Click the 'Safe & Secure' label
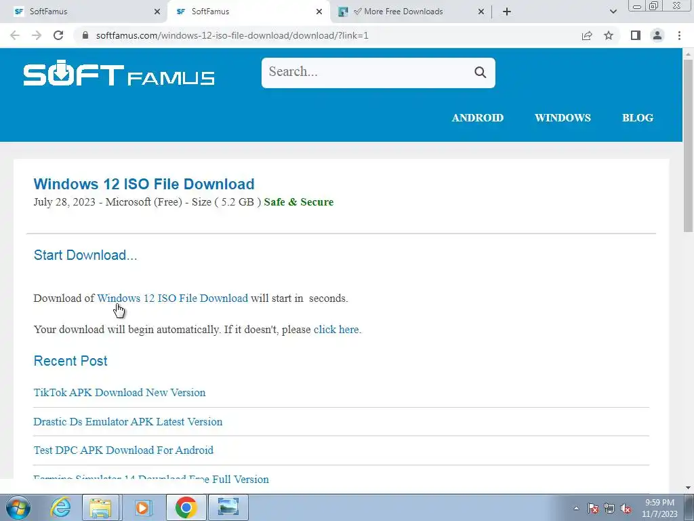Viewport: 694px width, 521px height. 299,202
